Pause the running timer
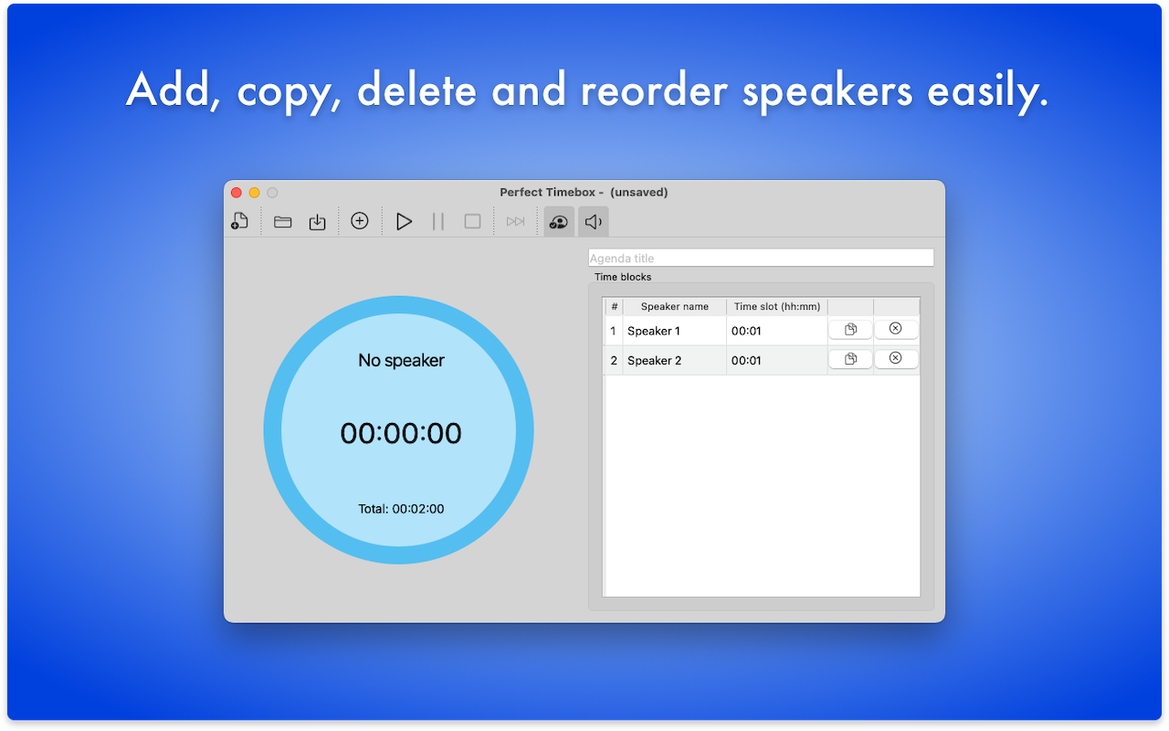 tap(438, 221)
